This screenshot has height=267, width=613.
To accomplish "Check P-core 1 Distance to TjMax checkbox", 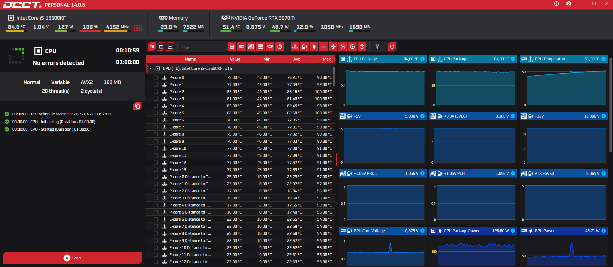I will click(156, 184).
